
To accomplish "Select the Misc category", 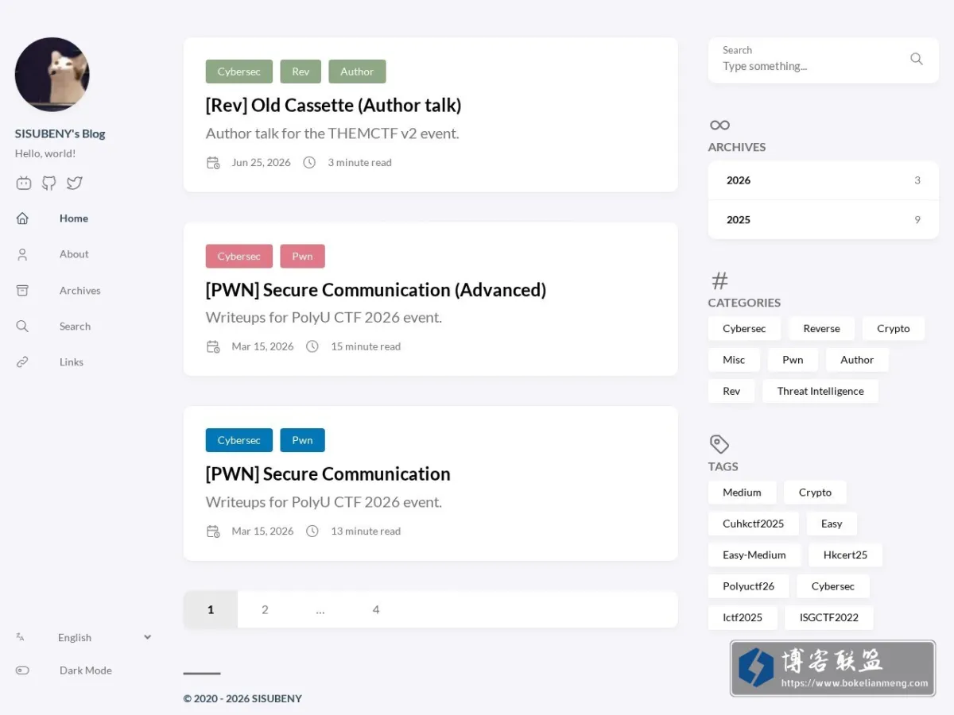I will 734,360.
